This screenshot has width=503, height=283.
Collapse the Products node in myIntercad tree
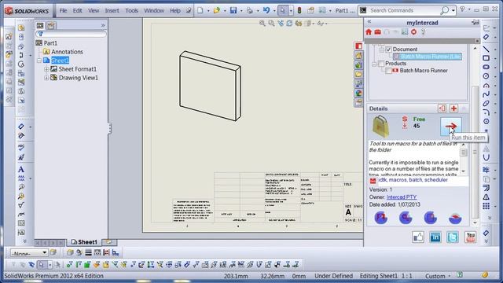pos(374,64)
